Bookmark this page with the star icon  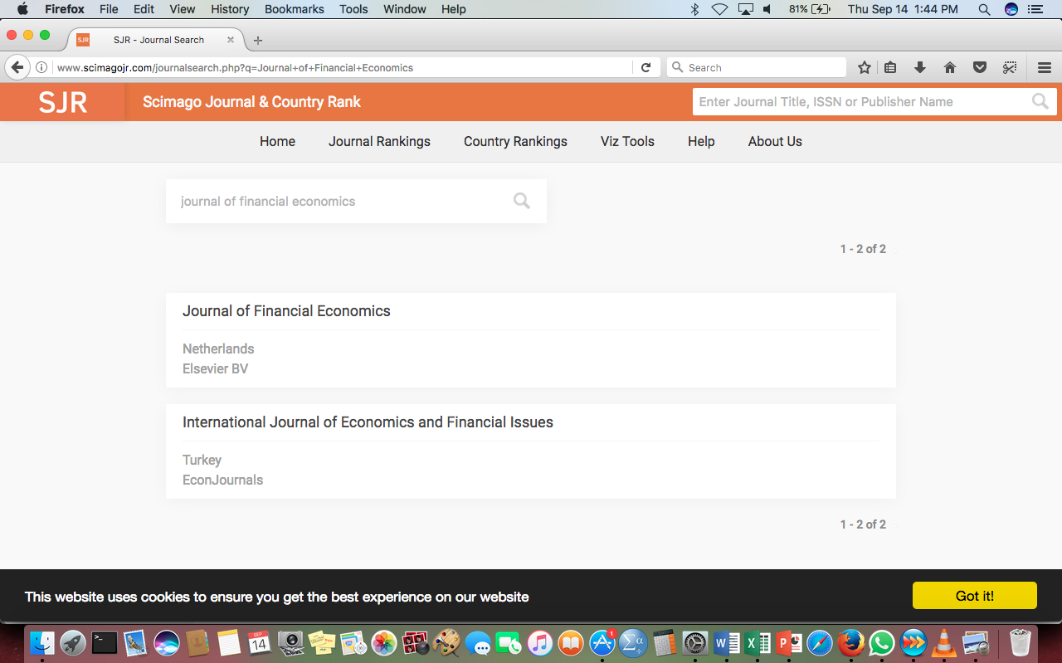click(x=865, y=68)
